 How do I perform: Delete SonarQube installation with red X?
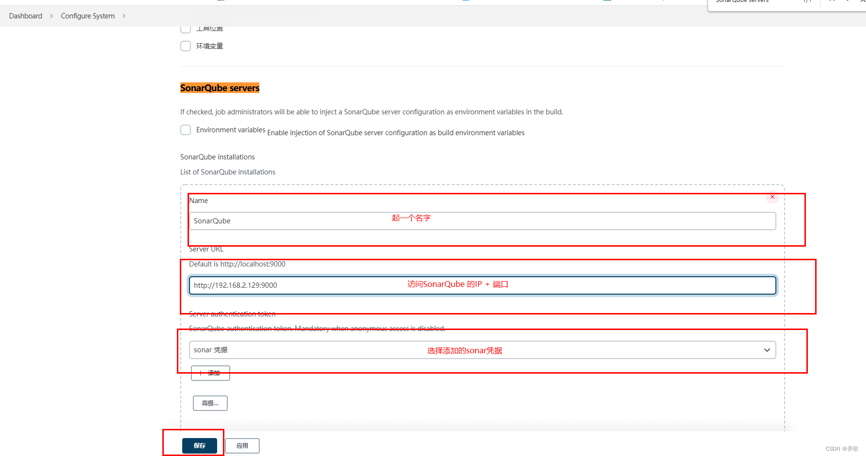772,197
